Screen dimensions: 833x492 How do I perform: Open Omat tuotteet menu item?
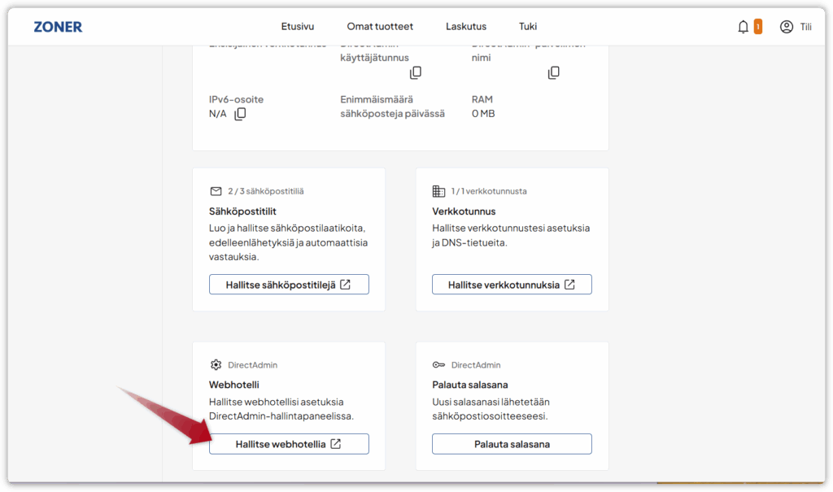pos(380,27)
